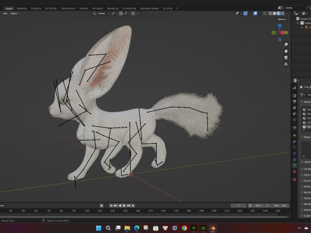Open the Particles properties tab
This screenshot has height=233, width=311.
pos(295,148)
